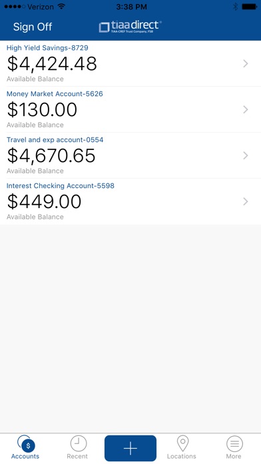The height and width of the screenshot is (464, 261).
Task: Select the $130.00 balance amount
Action: pos(42,109)
